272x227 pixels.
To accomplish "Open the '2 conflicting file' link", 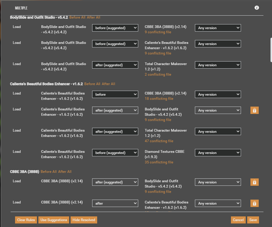I will [158, 74].
